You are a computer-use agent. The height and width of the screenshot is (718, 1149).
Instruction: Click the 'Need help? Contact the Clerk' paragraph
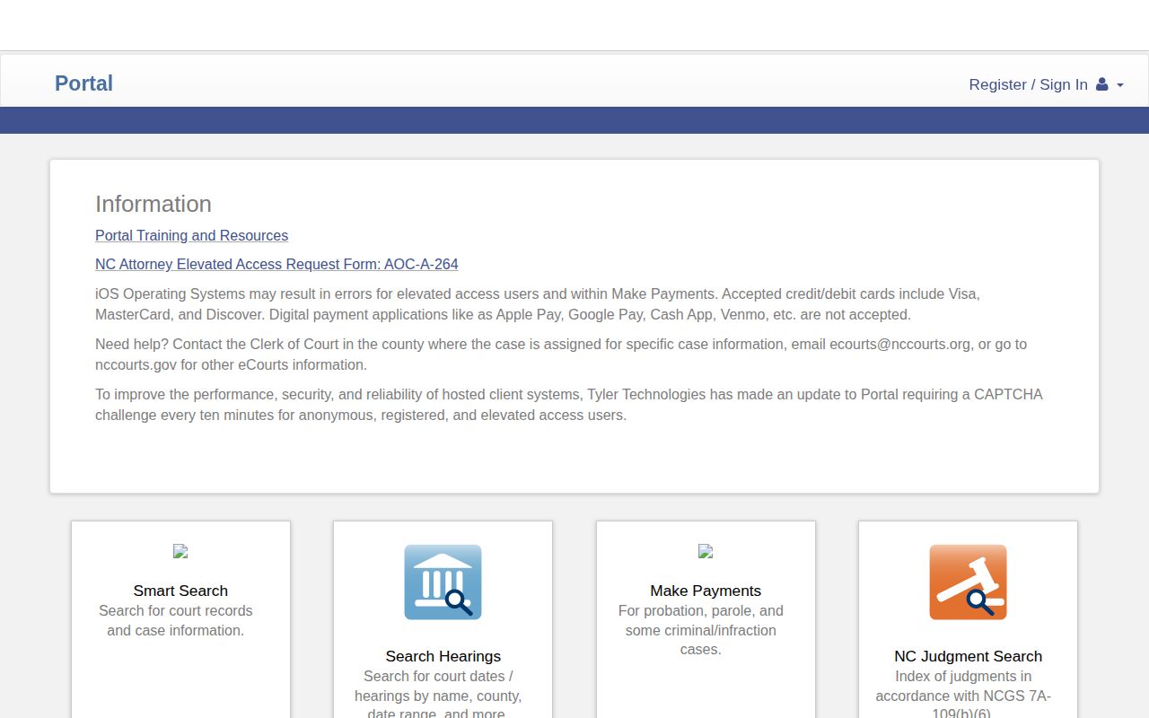(x=561, y=355)
